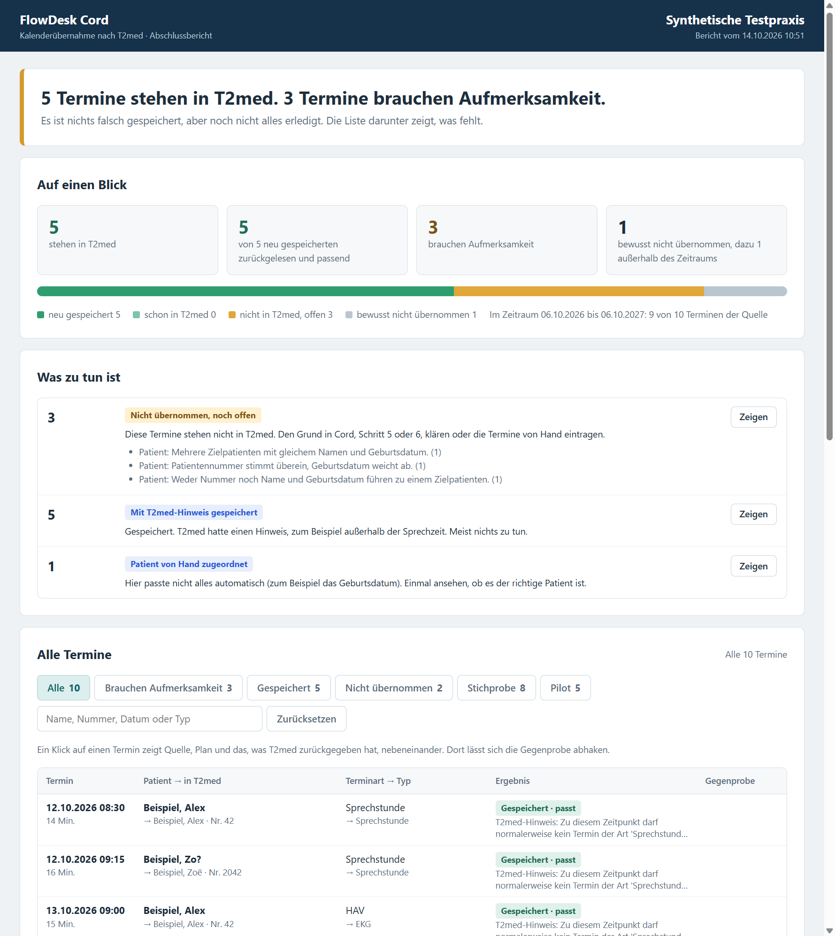
Task: Open the 12.10.2026 09:15 appointment row
Action: [x=412, y=871]
